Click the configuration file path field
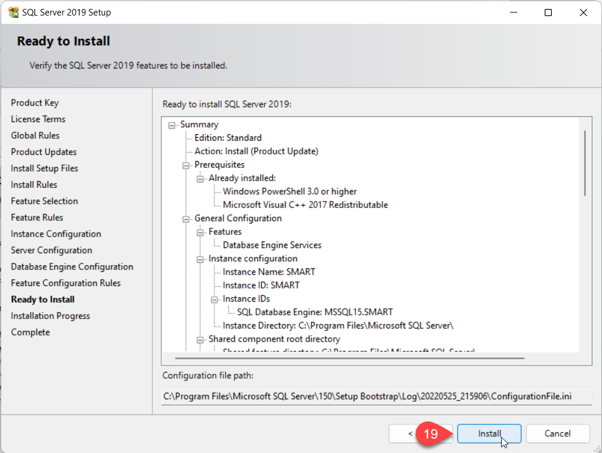602x453 pixels. [x=376, y=396]
